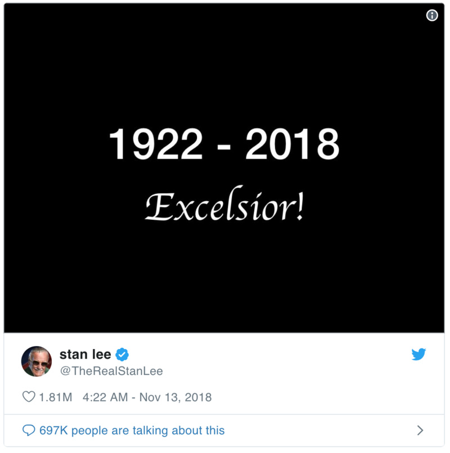Click the speech bubble conversation icon
Screen dimensions: 450x453
[29, 431]
